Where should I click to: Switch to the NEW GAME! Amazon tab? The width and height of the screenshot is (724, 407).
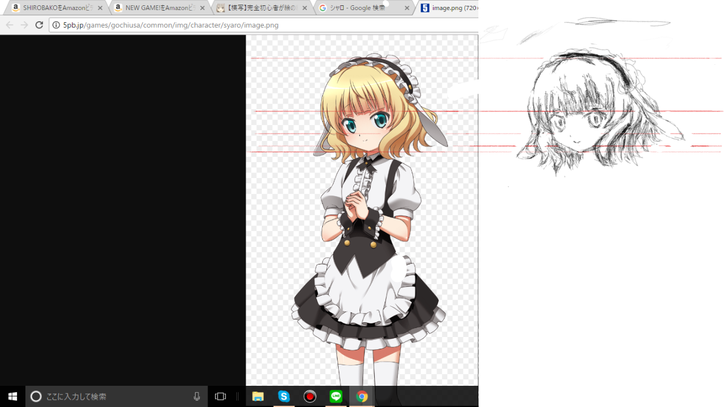(159, 8)
